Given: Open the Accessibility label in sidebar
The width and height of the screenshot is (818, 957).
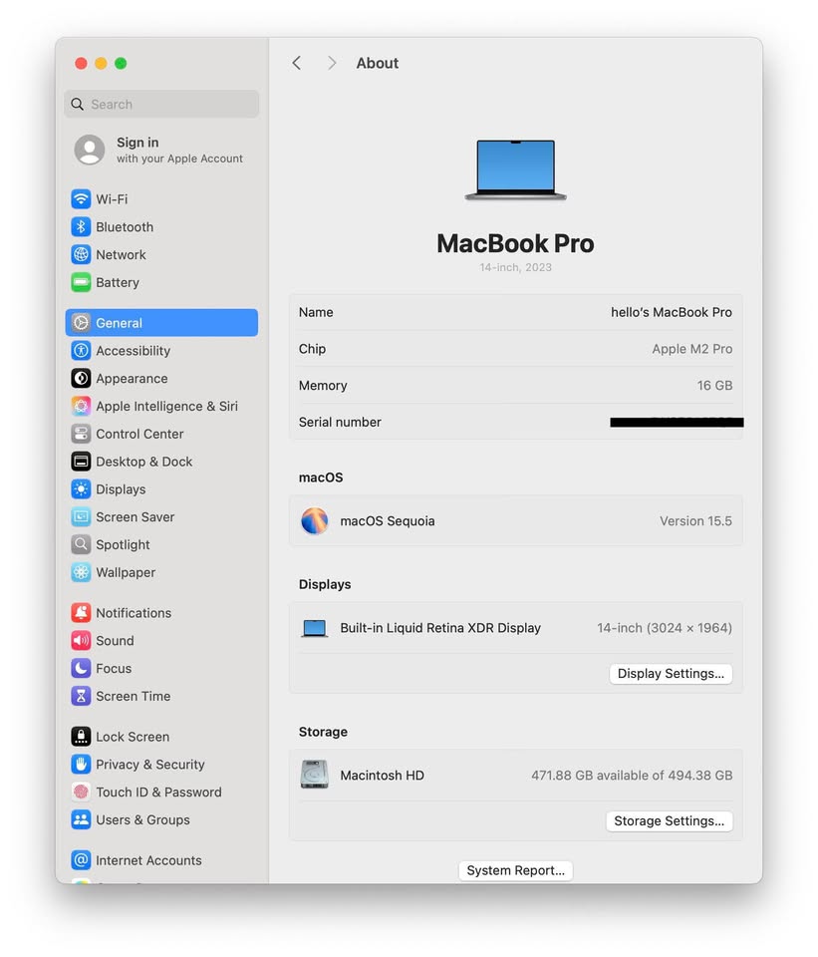Looking at the screenshot, I should pos(133,350).
